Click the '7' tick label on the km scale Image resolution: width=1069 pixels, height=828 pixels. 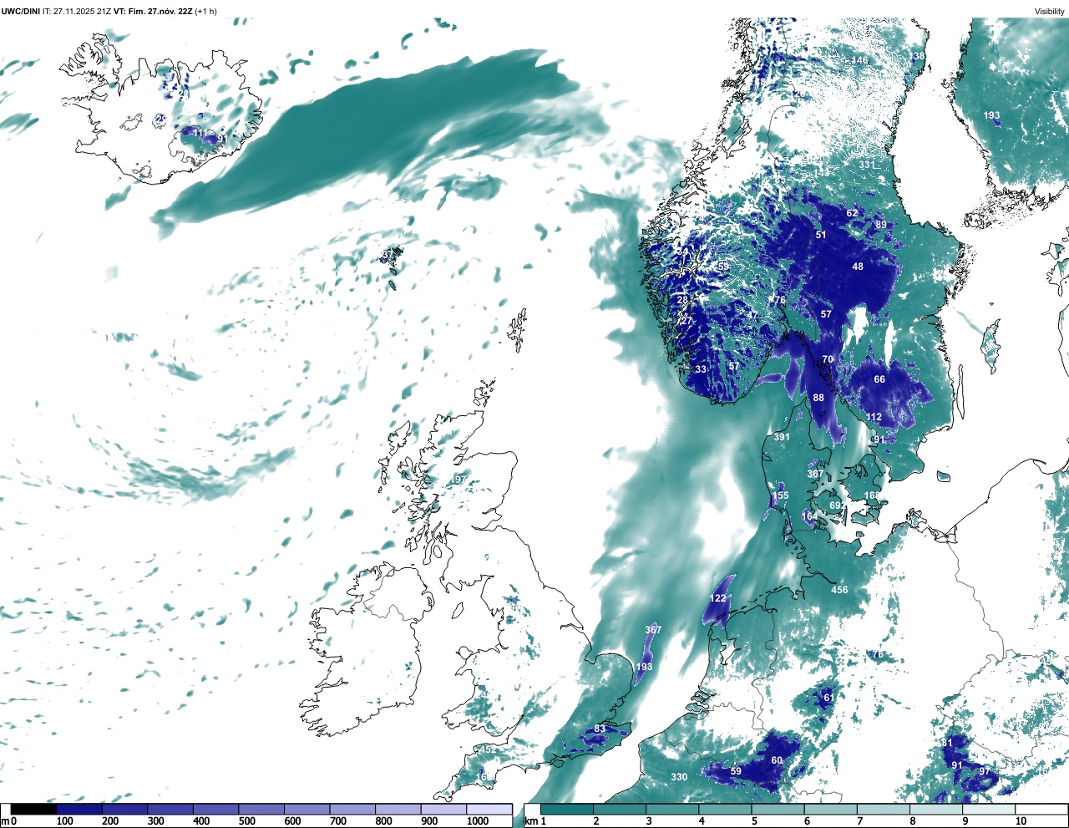[859, 821]
